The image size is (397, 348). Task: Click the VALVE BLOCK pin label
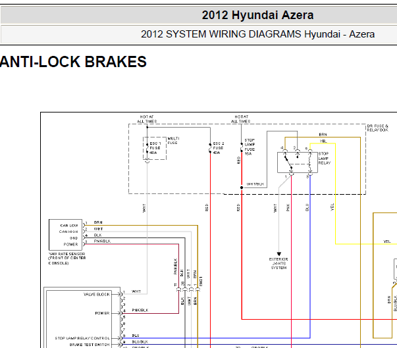click(97, 294)
